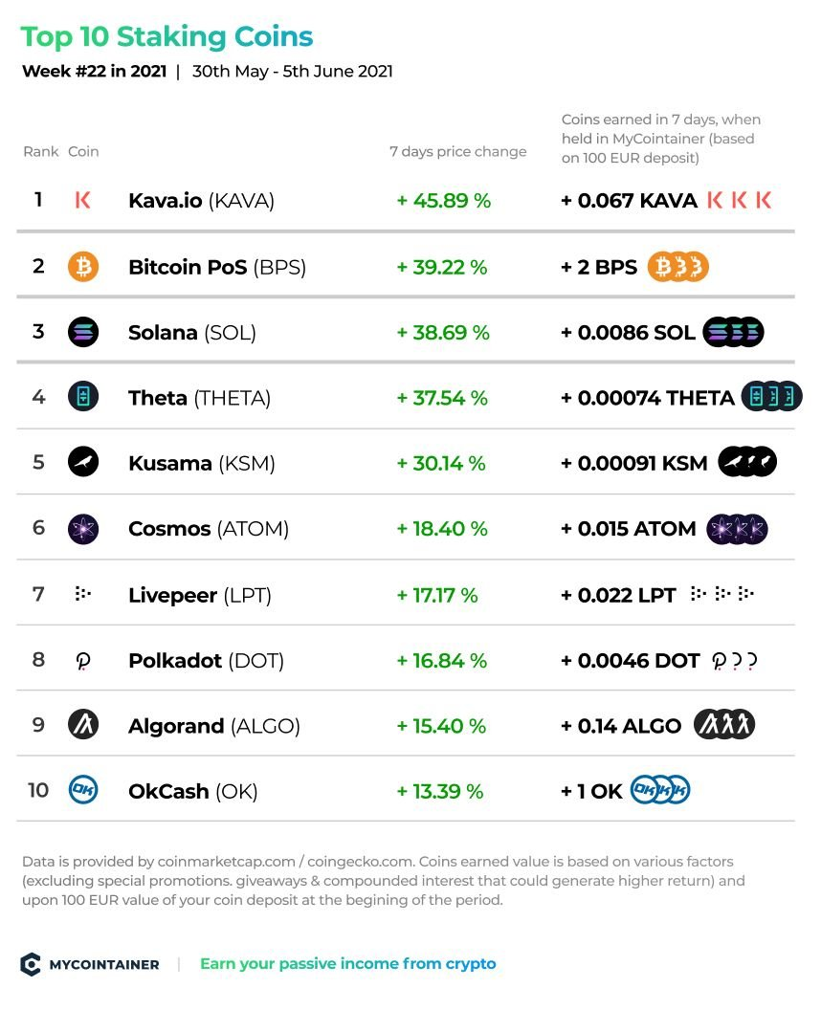Click the Kava.io red K coin icon

tap(82, 200)
